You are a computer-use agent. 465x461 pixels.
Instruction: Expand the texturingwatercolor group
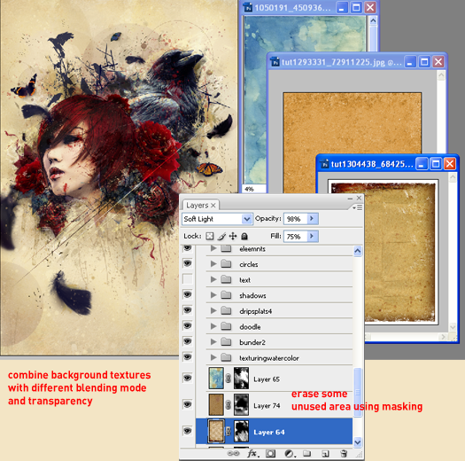click(x=213, y=357)
